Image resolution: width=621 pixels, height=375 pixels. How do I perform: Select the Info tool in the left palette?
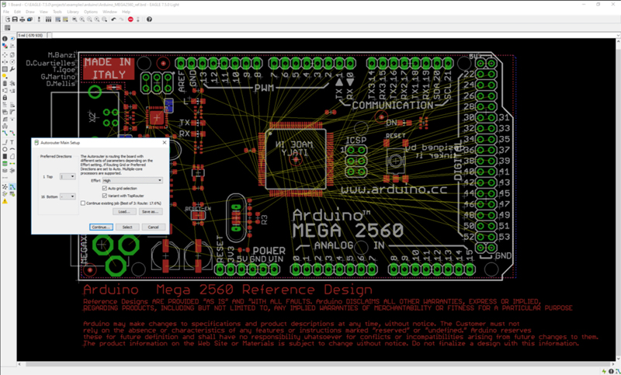[5, 39]
